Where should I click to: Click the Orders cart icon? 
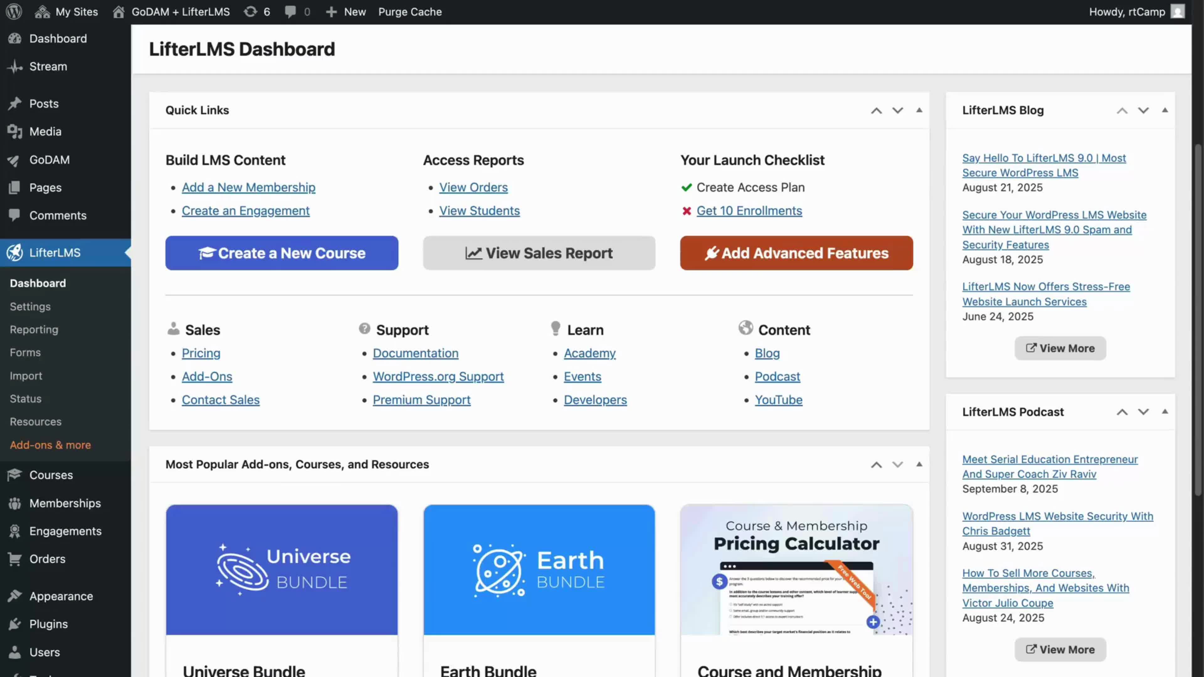click(15, 559)
